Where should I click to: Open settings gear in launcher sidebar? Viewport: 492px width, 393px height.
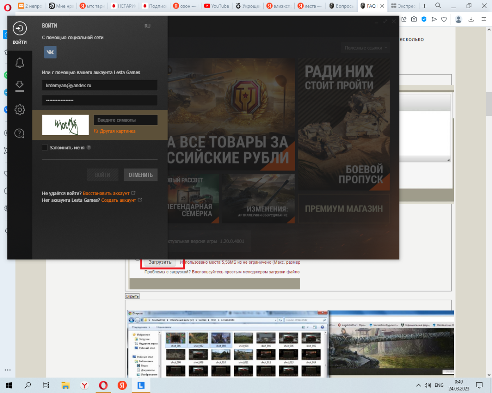[x=20, y=110]
